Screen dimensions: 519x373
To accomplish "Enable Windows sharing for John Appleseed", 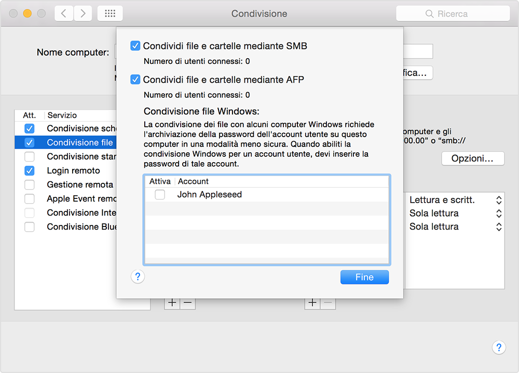I will pyautogui.click(x=160, y=195).
